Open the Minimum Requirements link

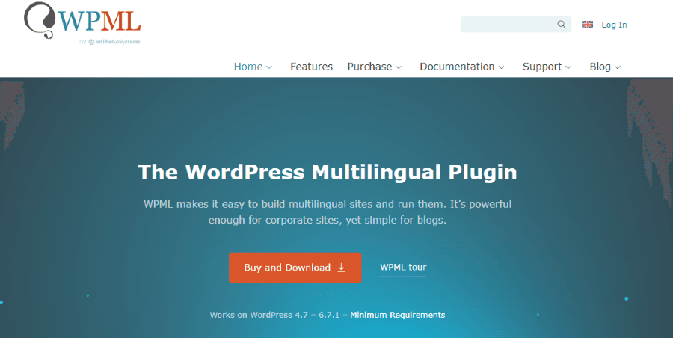398,315
